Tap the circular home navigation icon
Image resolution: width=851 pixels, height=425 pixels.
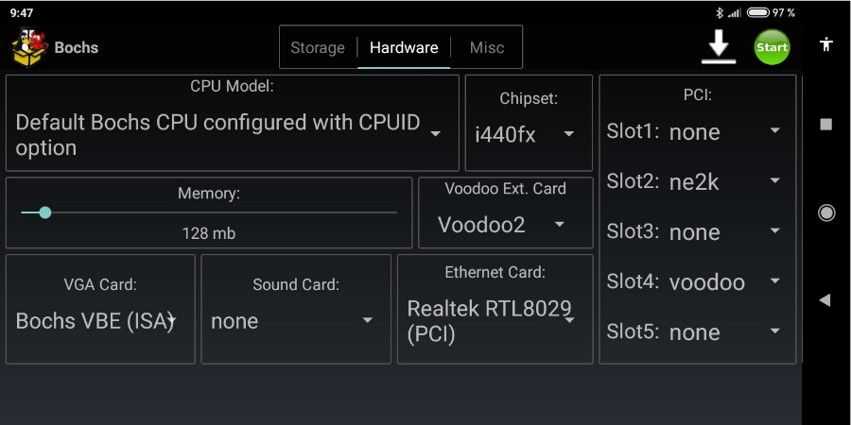pyautogui.click(x=826, y=212)
